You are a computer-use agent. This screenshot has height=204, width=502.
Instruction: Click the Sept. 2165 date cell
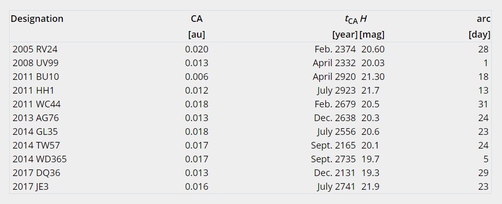coord(333,145)
